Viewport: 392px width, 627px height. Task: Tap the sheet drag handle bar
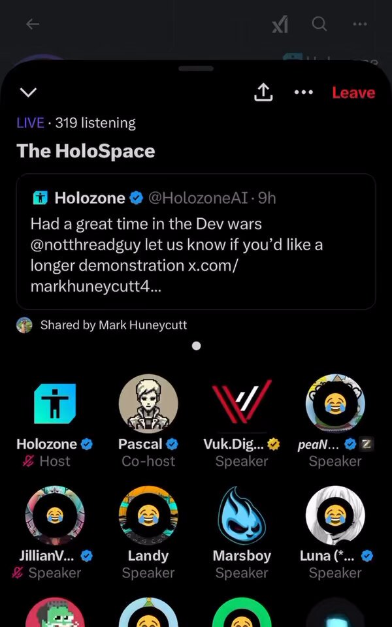(196, 69)
